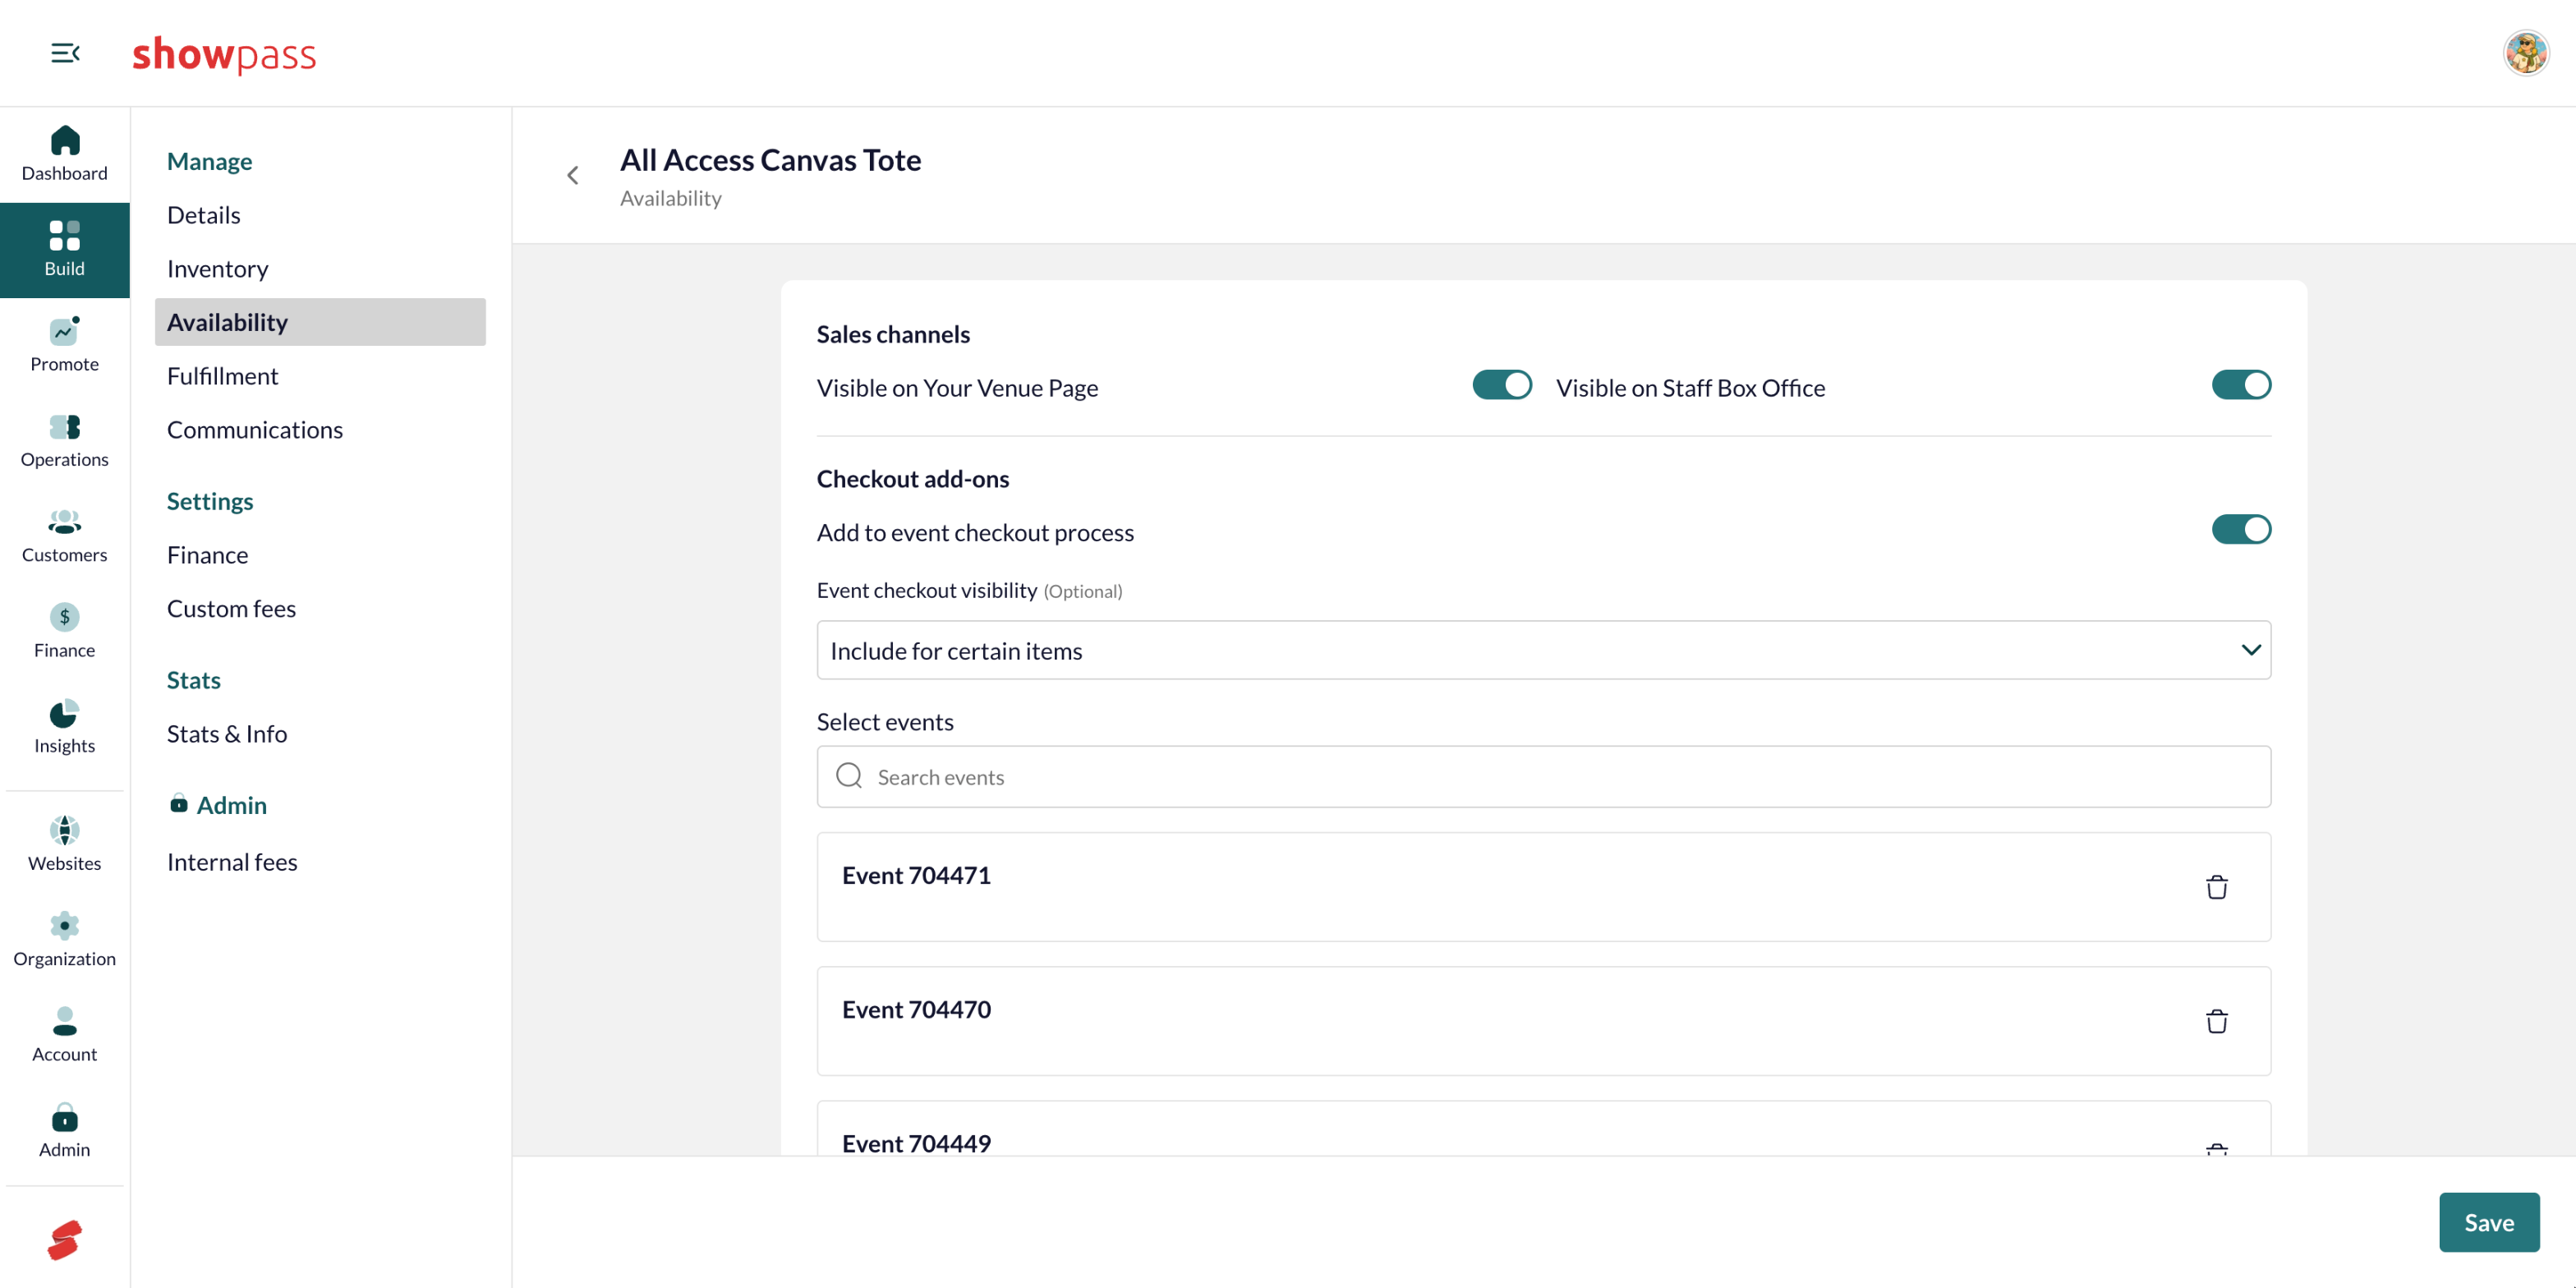Click the Event 704470 row title

(916, 1009)
